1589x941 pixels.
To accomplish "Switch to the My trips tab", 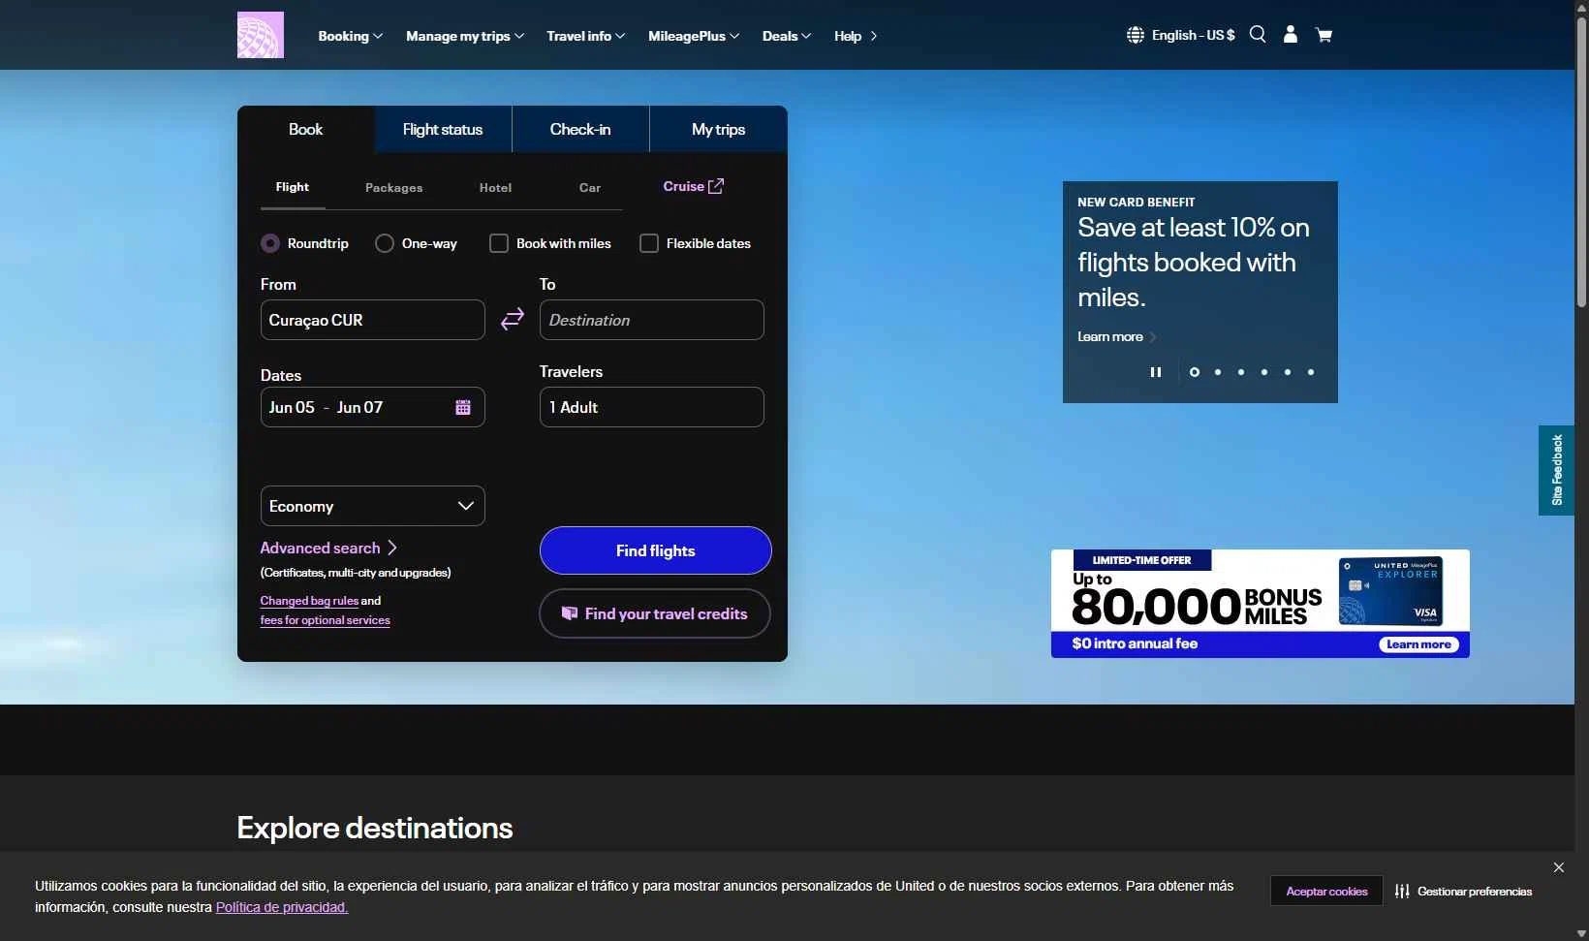I will click(x=718, y=129).
